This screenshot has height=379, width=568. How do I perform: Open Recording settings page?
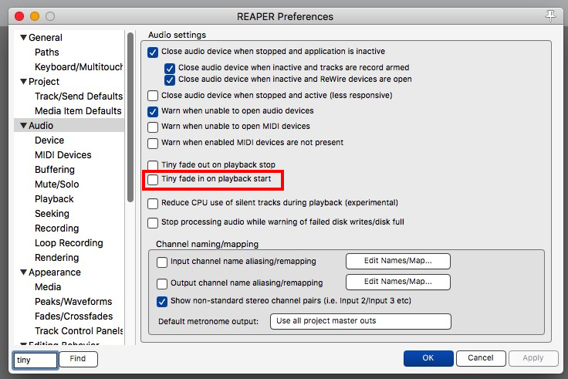[56, 228]
